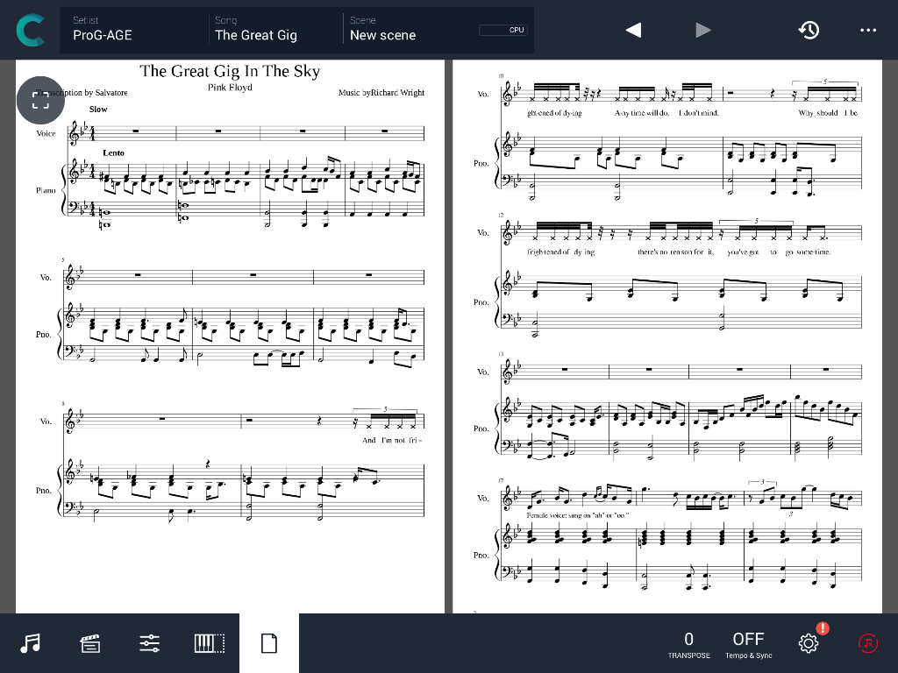Open the Transpose control showing 0

(689, 644)
